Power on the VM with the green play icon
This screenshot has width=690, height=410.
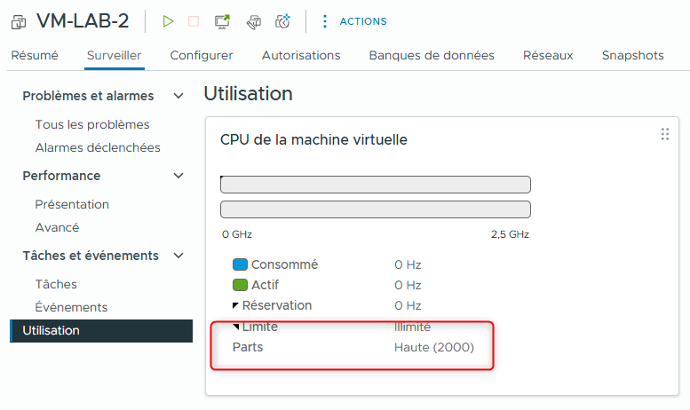click(169, 21)
